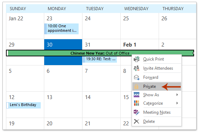Click the Show As striped icon
This screenshot has height=133, width=199.
pyautogui.click(x=137, y=95)
